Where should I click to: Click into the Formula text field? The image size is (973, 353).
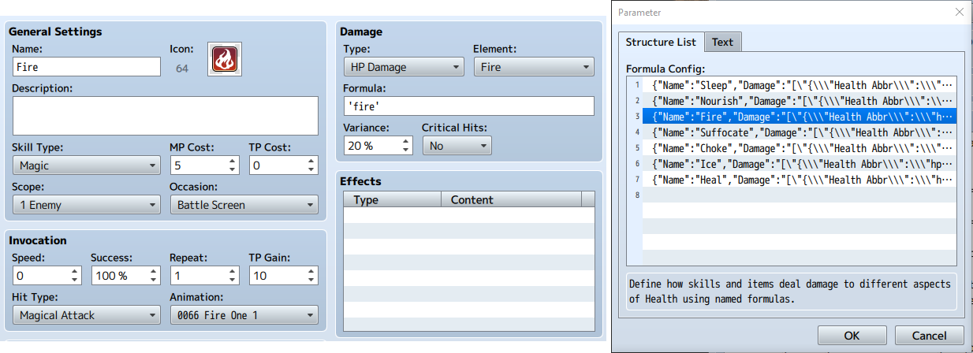[x=468, y=106]
